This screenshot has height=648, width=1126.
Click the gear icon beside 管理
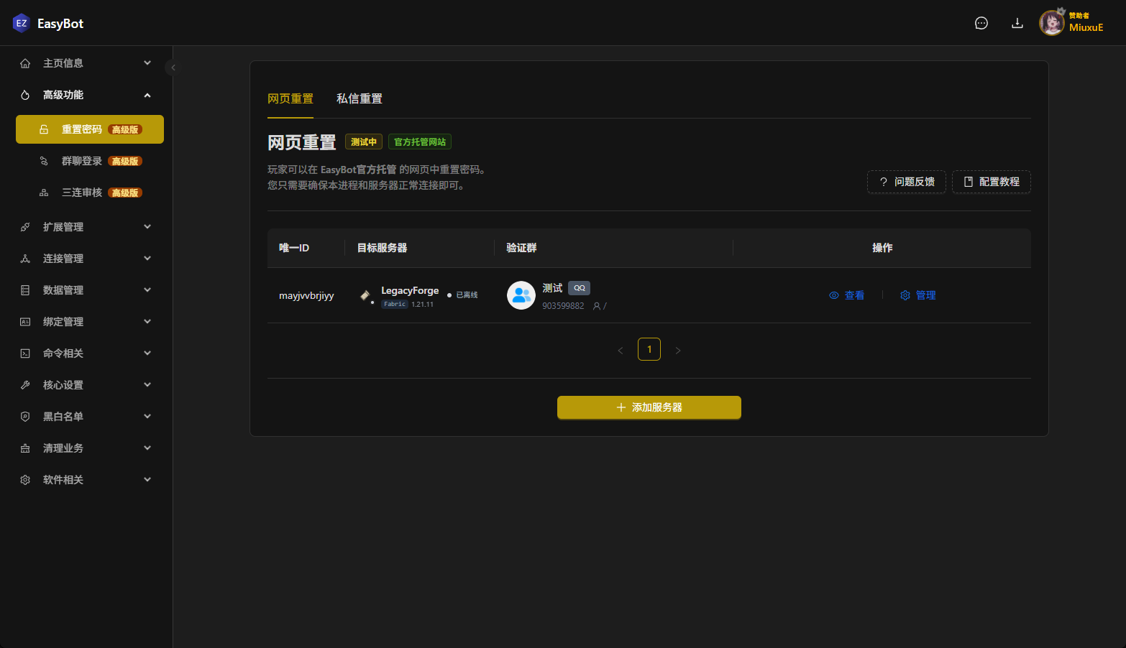coord(905,295)
